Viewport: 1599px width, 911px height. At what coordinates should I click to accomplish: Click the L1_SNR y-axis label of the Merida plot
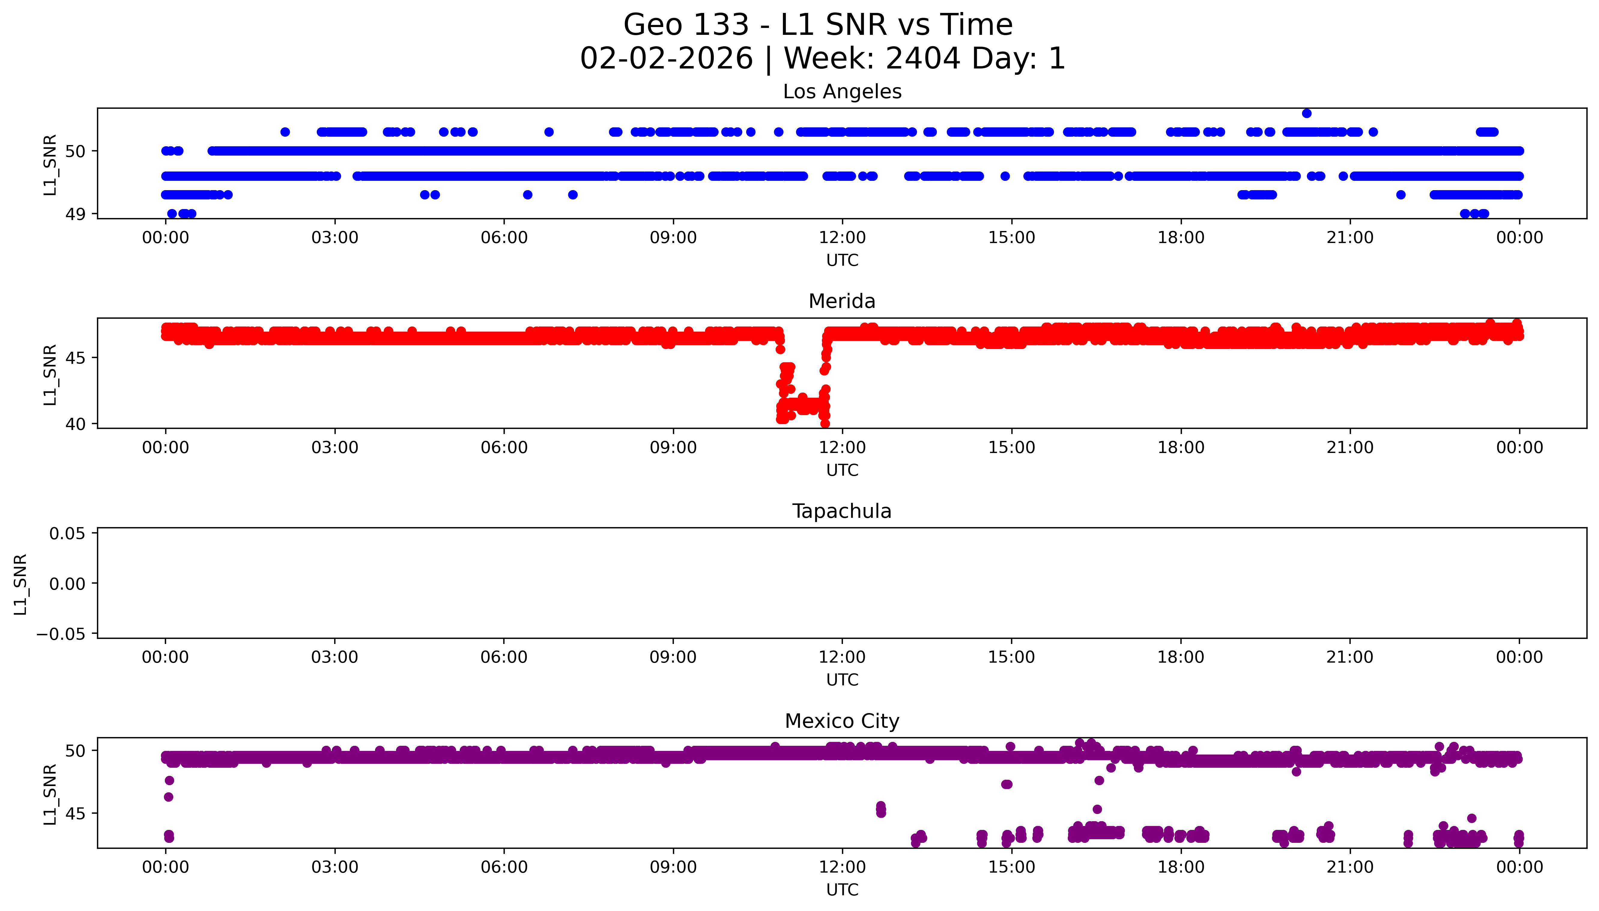(x=51, y=374)
